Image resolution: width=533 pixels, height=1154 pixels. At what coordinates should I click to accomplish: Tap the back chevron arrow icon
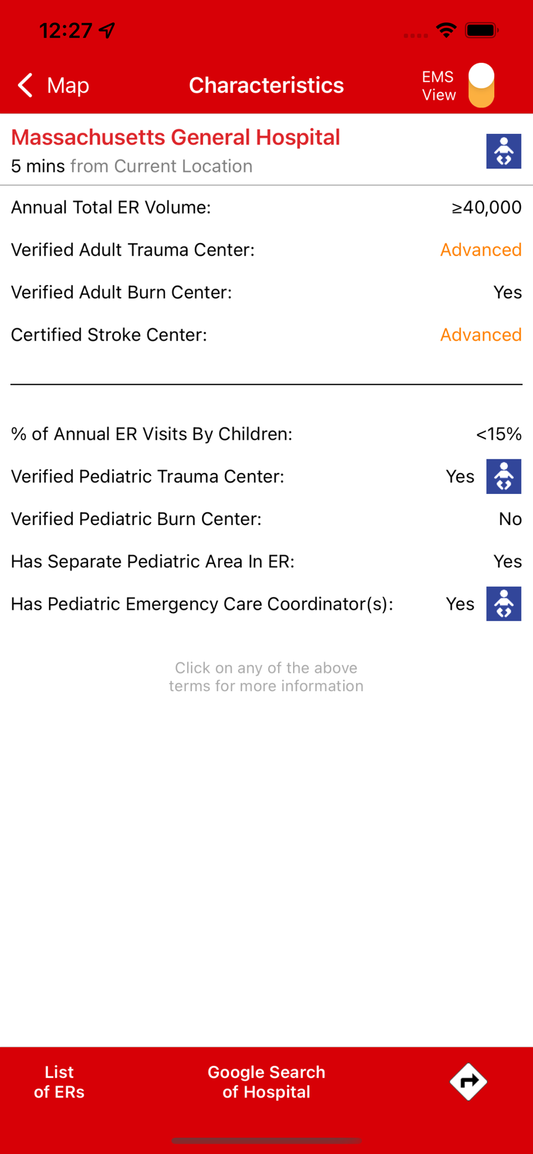click(25, 85)
